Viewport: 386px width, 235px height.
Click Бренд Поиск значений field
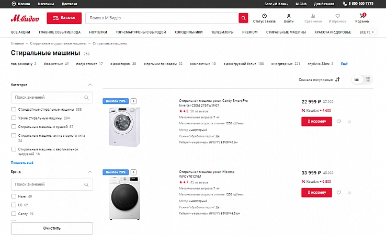pos(52,185)
